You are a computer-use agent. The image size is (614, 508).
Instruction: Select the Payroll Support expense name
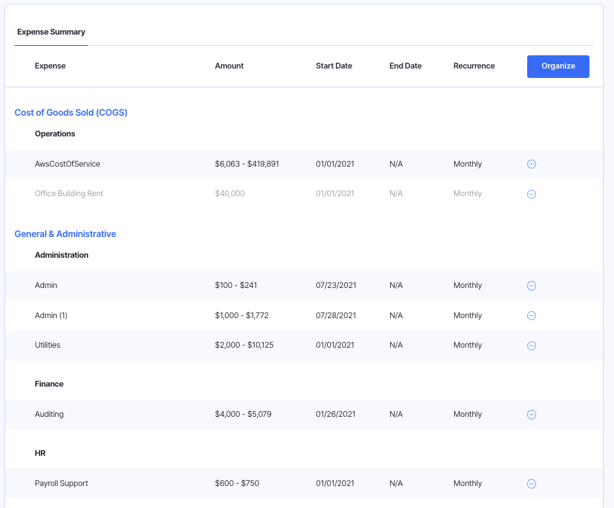click(61, 483)
